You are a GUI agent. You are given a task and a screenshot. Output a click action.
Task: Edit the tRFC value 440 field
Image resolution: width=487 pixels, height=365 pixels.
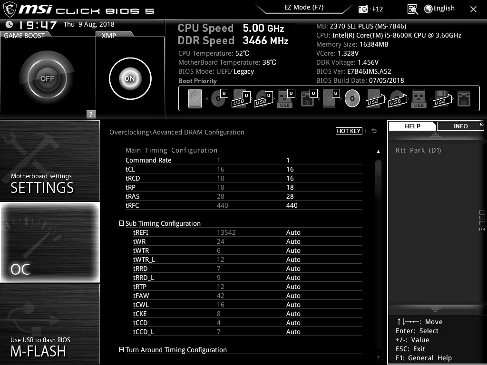[292, 205]
